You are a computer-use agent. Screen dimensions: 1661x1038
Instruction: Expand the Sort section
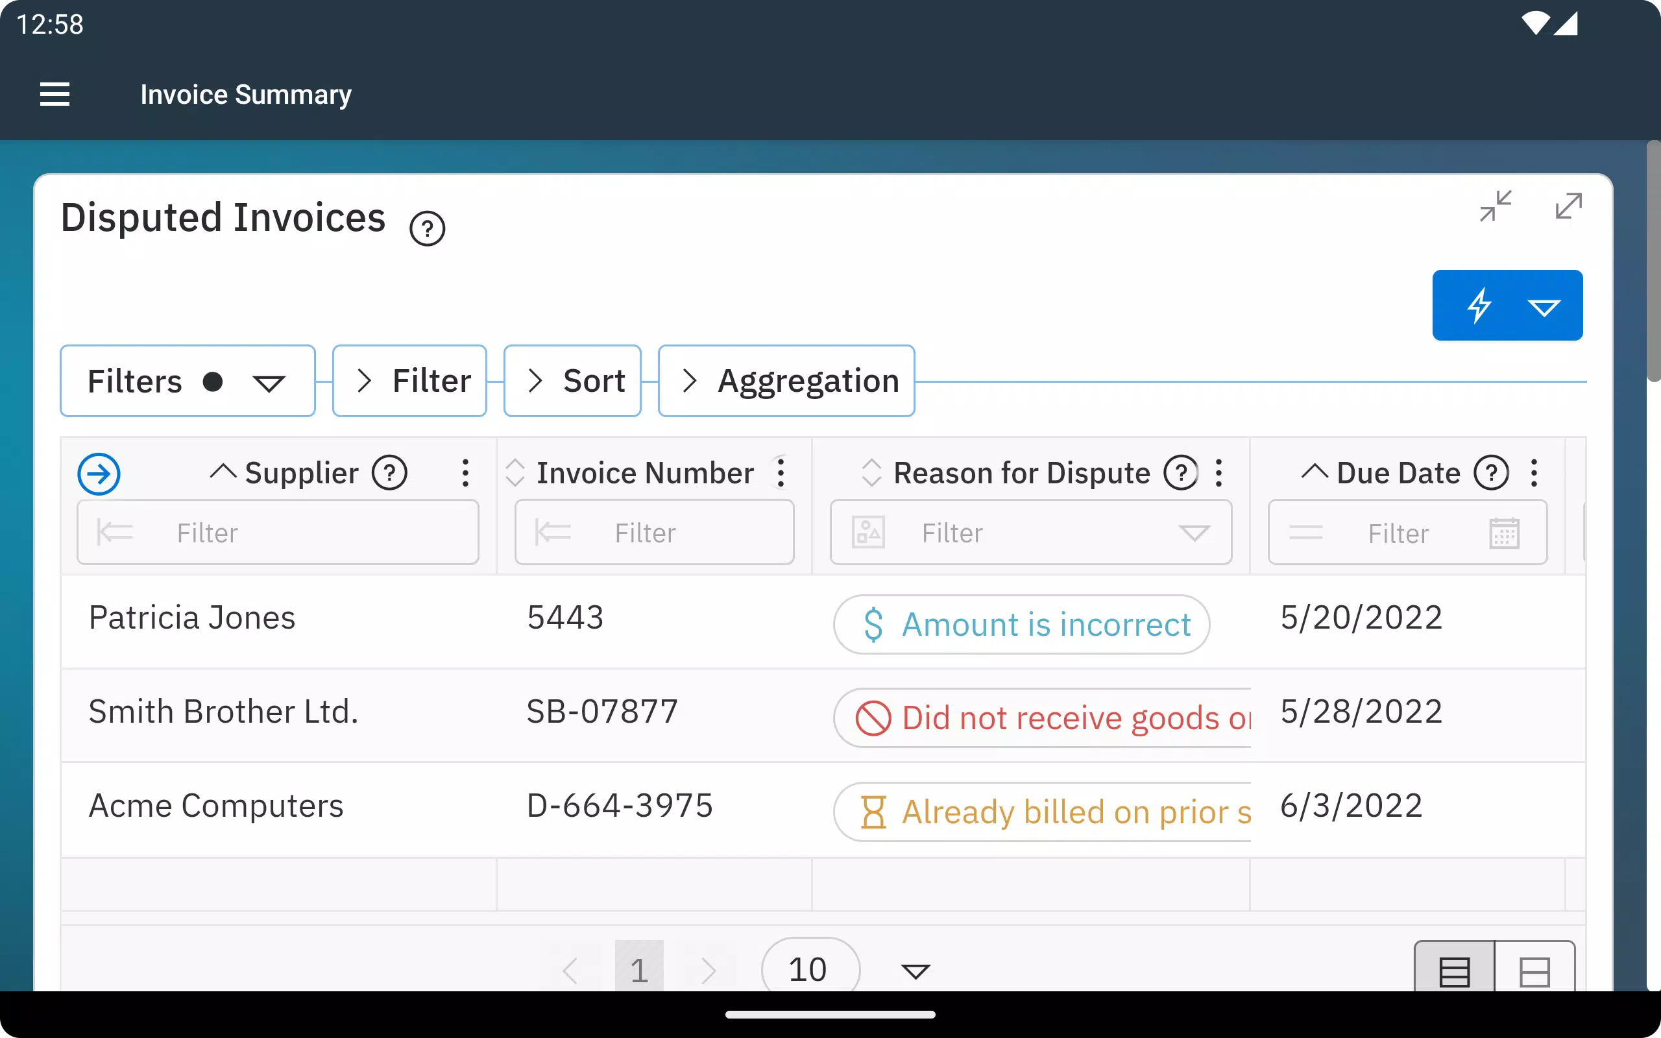[x=573, y=381]
